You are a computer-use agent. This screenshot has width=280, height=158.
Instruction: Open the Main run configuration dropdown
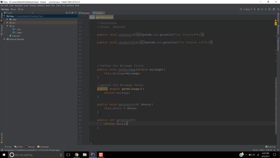pyautogui.click(x=248, y=9)
